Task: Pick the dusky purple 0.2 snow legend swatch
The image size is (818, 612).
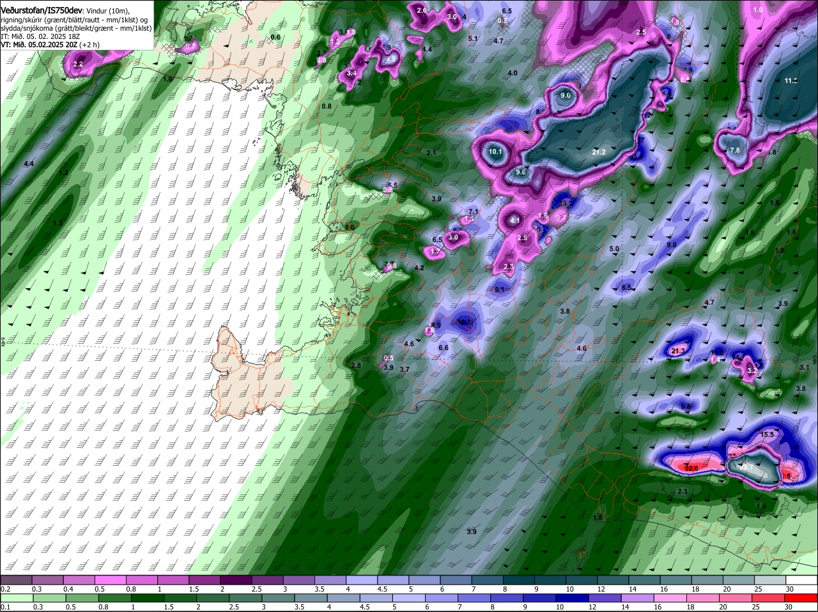Action: (x=16, y=579)
